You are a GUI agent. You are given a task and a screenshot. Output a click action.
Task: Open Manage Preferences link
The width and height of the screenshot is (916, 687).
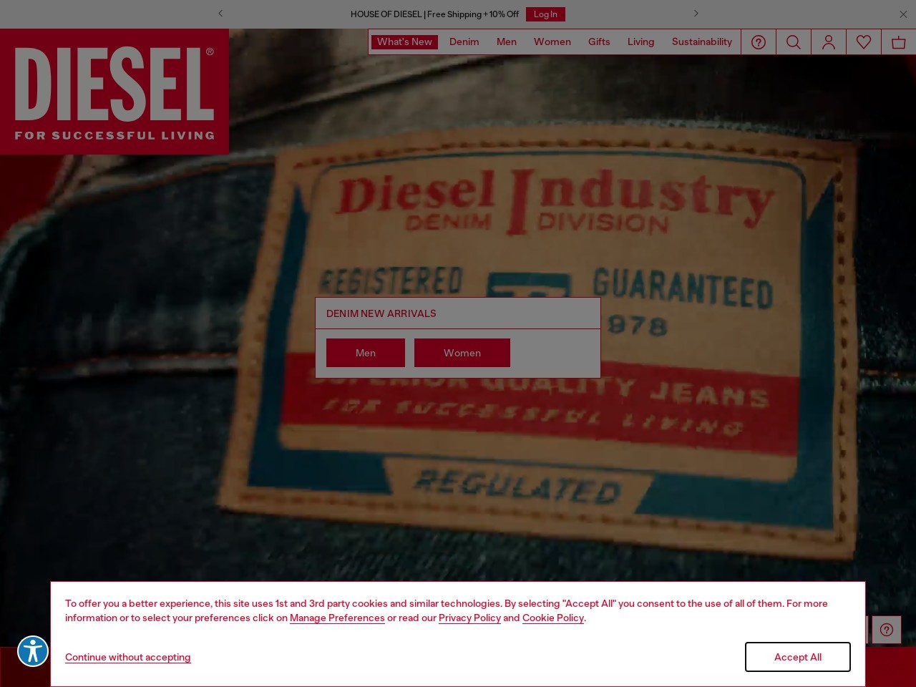coord(337,618)
